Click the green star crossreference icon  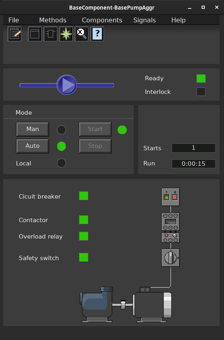pos(66,34)
